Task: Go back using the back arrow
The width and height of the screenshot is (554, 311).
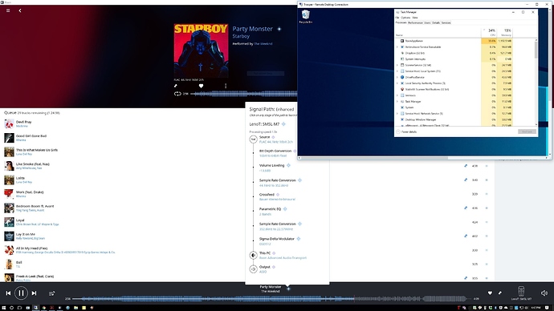Action: [x=20, y=10]
